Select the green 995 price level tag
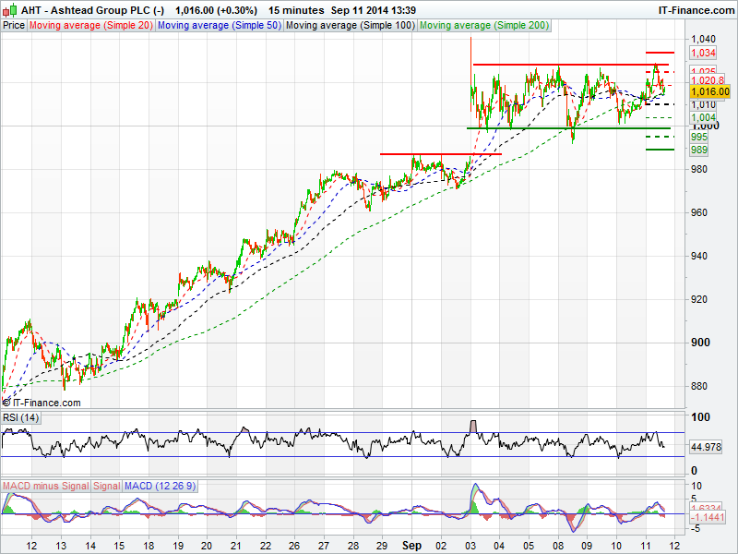 tap(699, 136)
